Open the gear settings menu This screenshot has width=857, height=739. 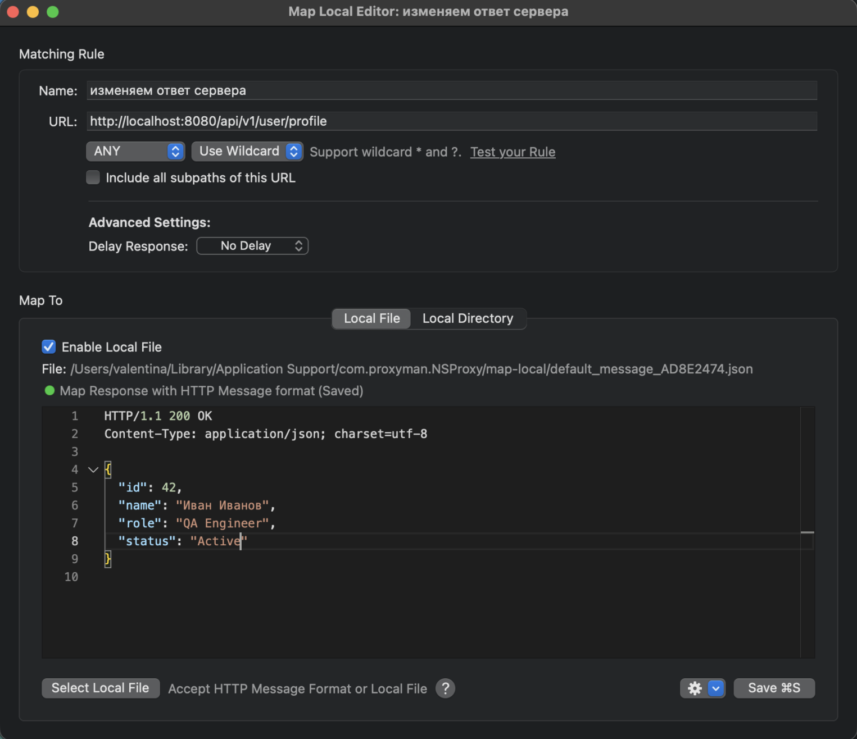click(695, 688)
